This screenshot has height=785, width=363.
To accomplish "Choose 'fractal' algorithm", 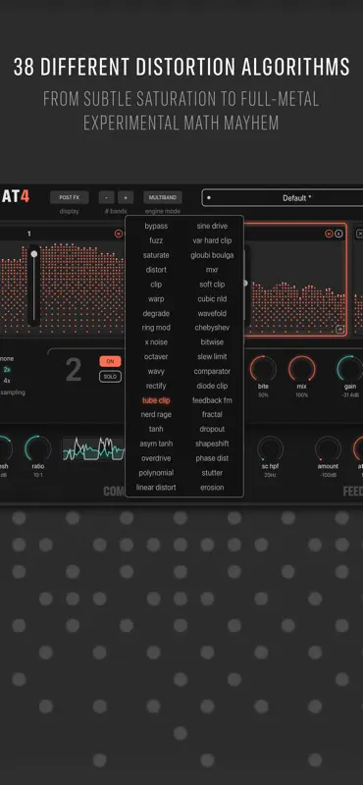I will point(212,414).
